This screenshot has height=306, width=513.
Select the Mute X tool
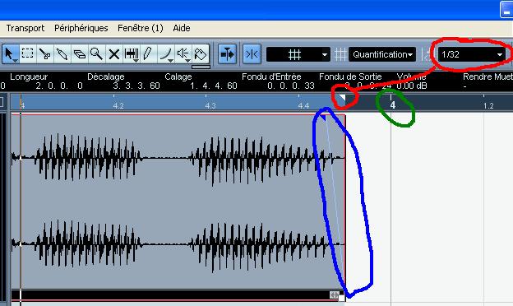tap(114, 54)
